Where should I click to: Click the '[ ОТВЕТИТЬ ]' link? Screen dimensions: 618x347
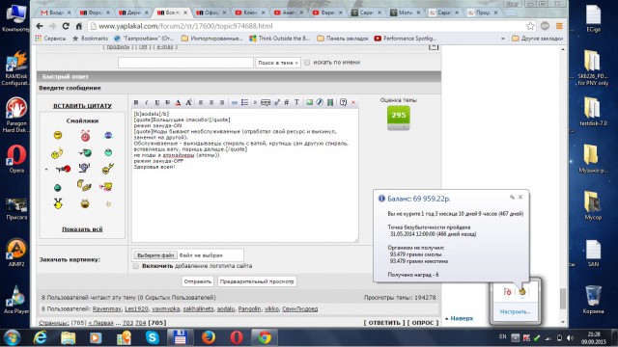[x=384, y=323]
